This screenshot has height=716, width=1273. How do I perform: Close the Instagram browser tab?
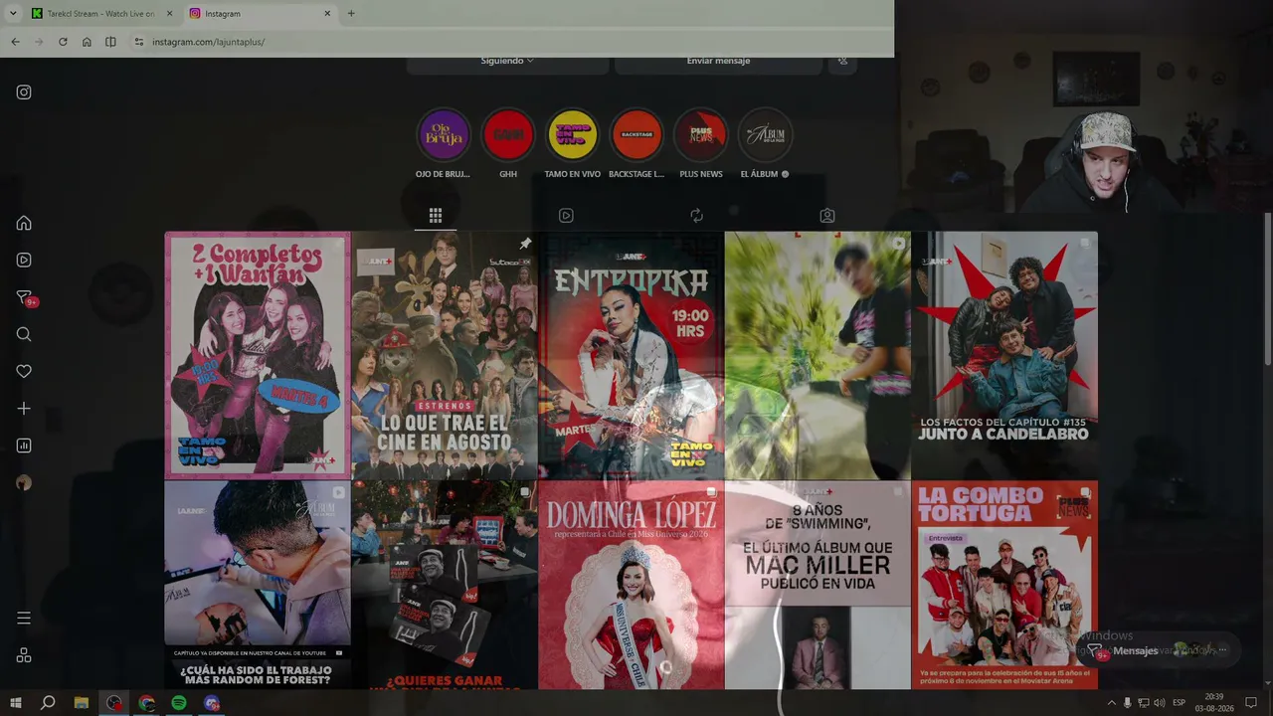327,14
